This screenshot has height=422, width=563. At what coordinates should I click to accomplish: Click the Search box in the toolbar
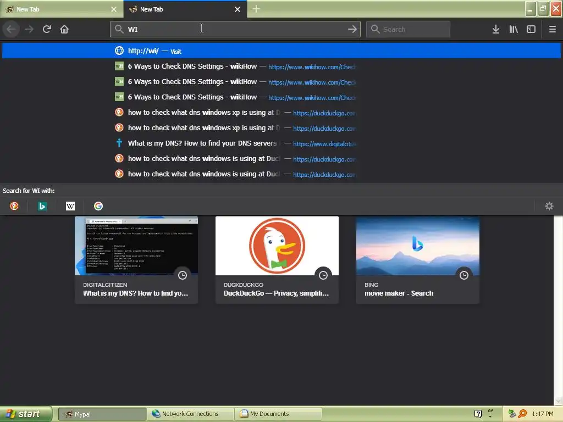pos(408,29)
